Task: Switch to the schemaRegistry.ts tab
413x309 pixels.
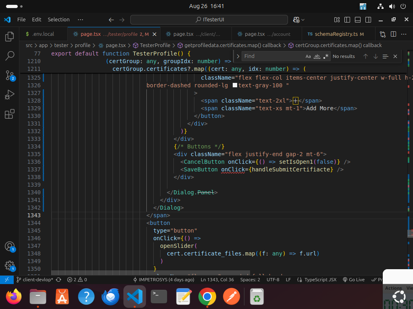Action: 336,34
